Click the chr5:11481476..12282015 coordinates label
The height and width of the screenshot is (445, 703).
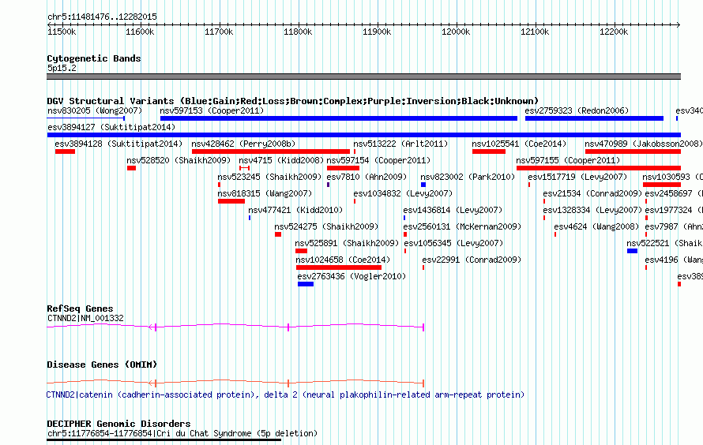(x=102, y=17)
